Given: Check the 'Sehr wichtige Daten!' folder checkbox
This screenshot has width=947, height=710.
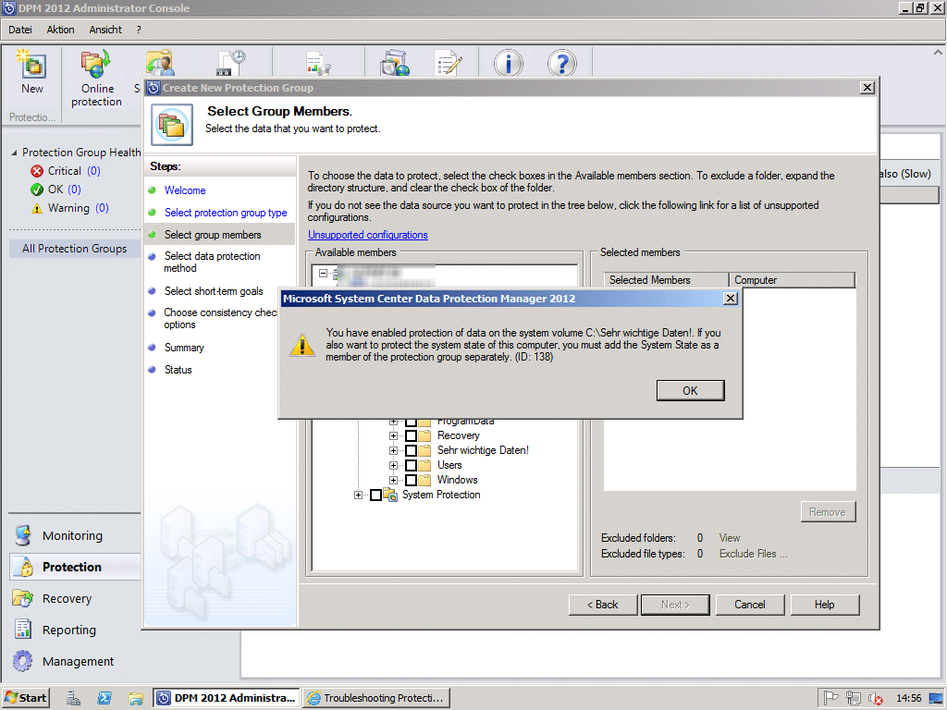Looking at the screenshot, I should click(x=411, y=450).
